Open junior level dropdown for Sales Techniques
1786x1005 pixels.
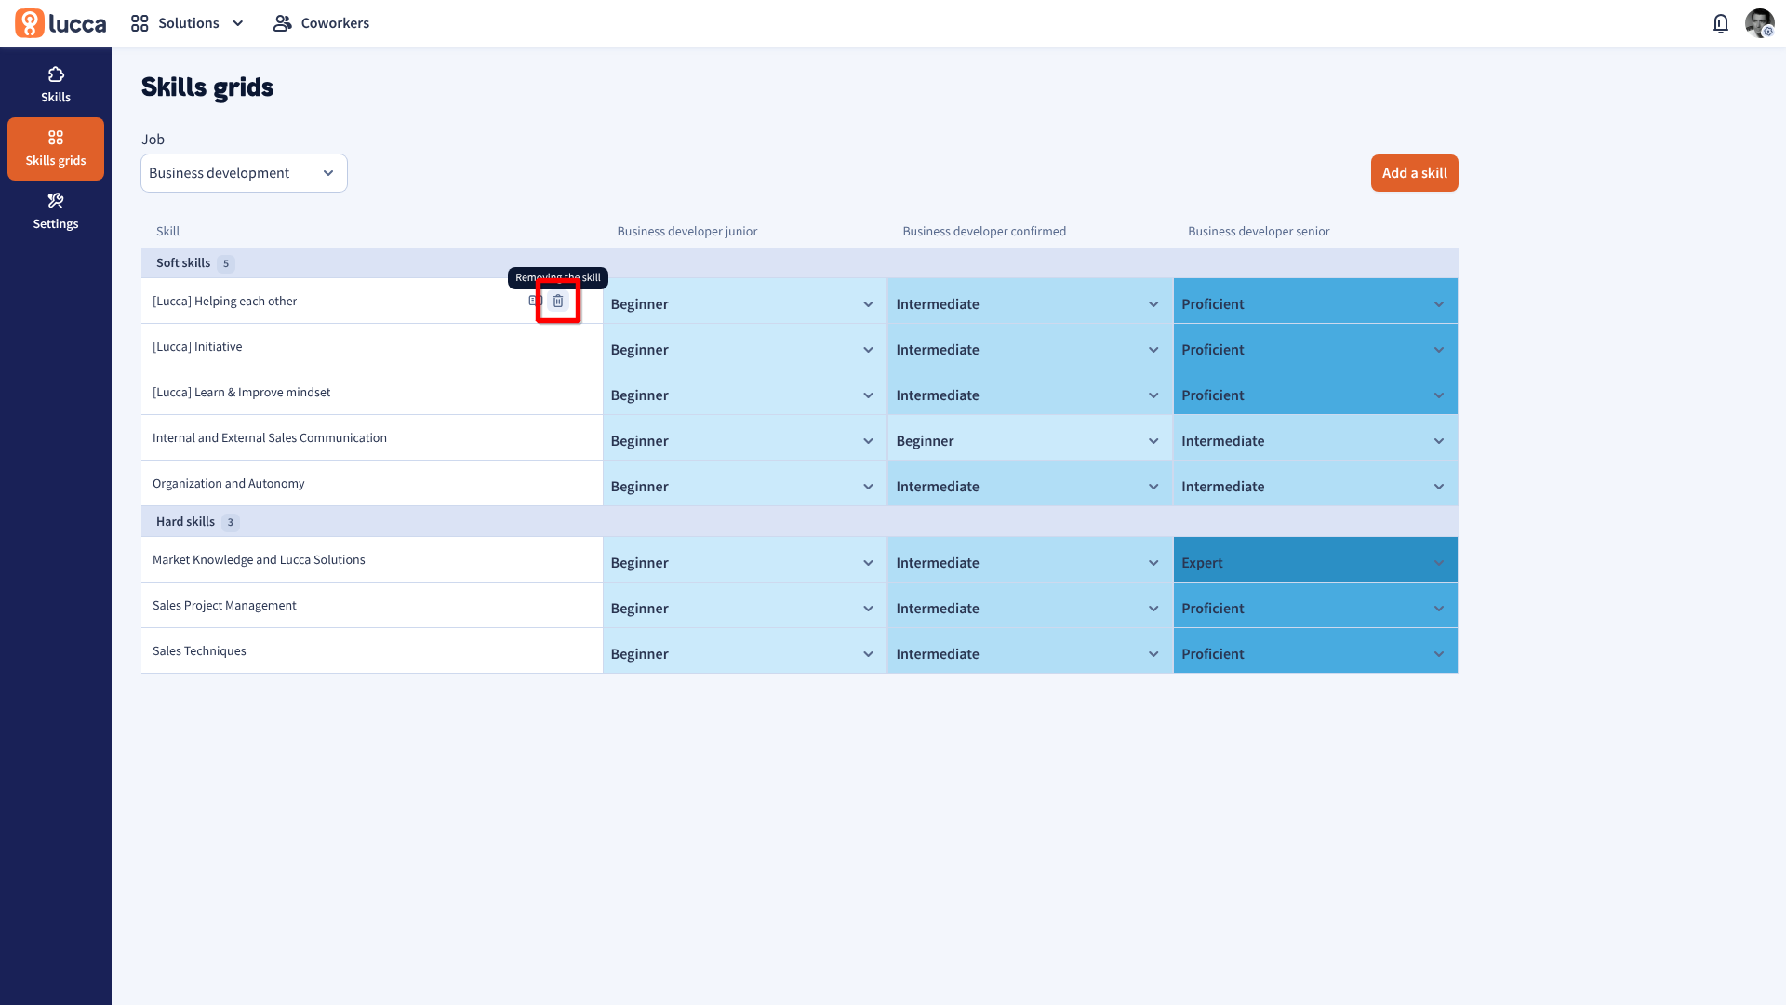coord(744,651)
